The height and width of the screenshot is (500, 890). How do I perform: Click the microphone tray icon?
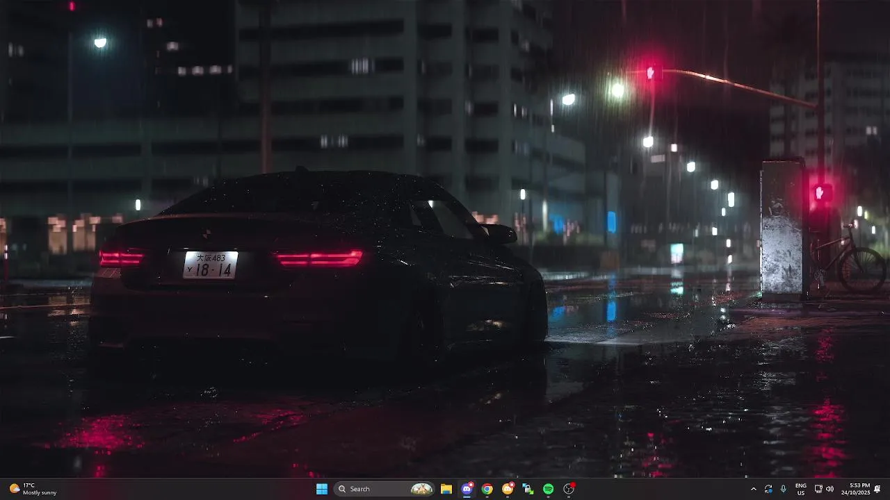[x=784, y=489]
